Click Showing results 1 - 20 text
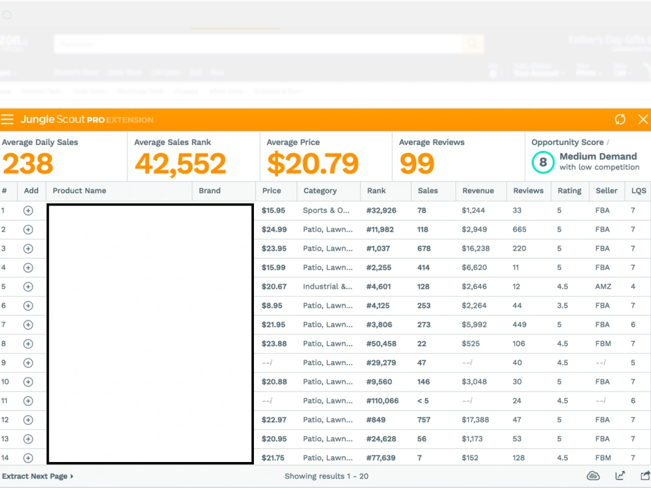This screenshot has height=488, width=651. [x=326, y=476]
